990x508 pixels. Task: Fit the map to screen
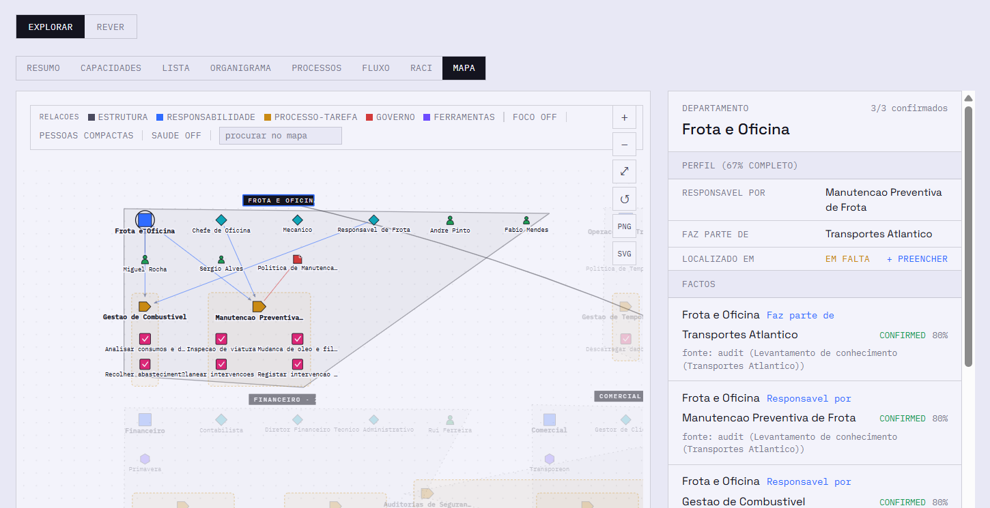(x=624, y=172)
